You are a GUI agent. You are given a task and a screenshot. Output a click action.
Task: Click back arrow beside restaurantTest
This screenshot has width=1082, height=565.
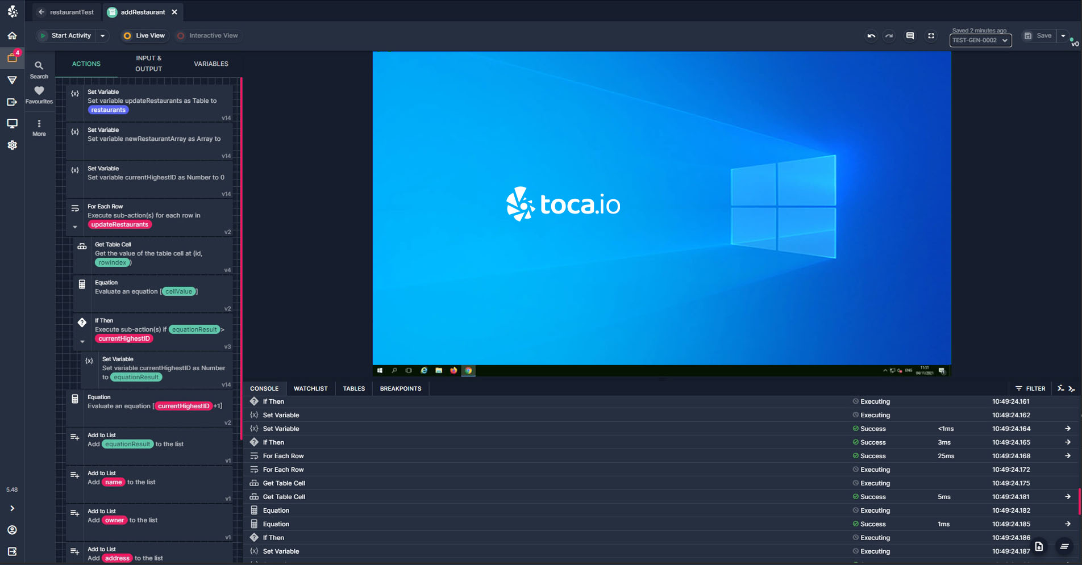[41, 12]
